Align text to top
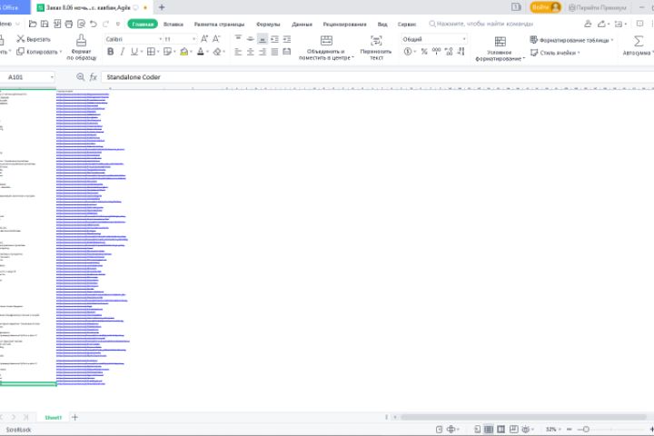The height and width of the screenshot is (436, 654). (238, 39)
